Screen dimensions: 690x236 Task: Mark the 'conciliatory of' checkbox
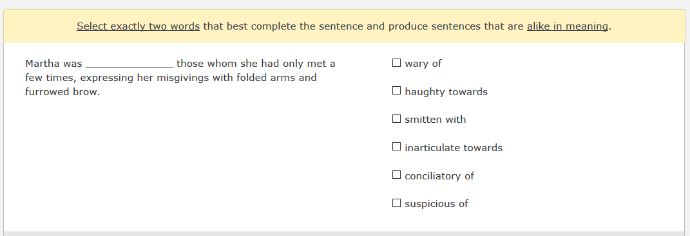point(396,175)
